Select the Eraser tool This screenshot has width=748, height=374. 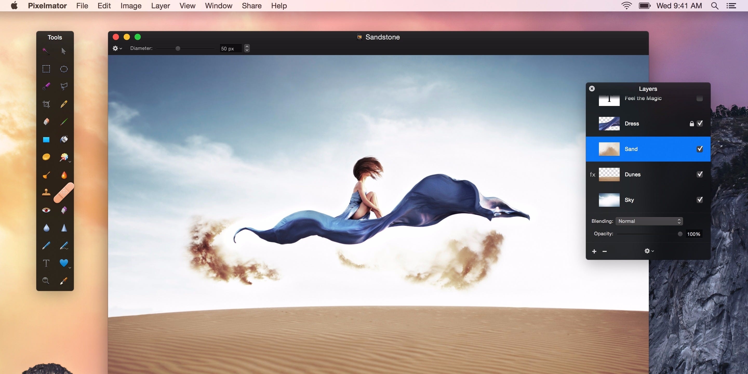(x=46, y=121)
